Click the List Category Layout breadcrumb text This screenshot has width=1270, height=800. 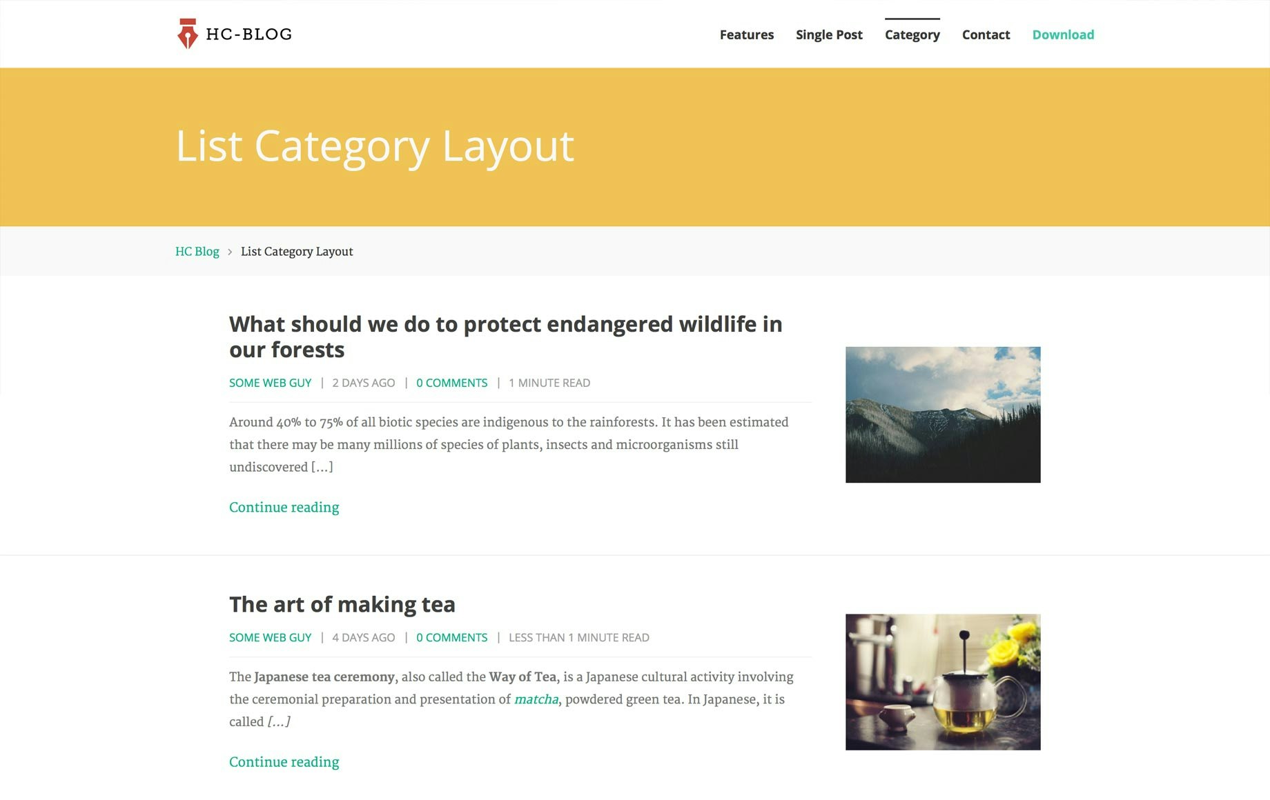tap(297, 252)
